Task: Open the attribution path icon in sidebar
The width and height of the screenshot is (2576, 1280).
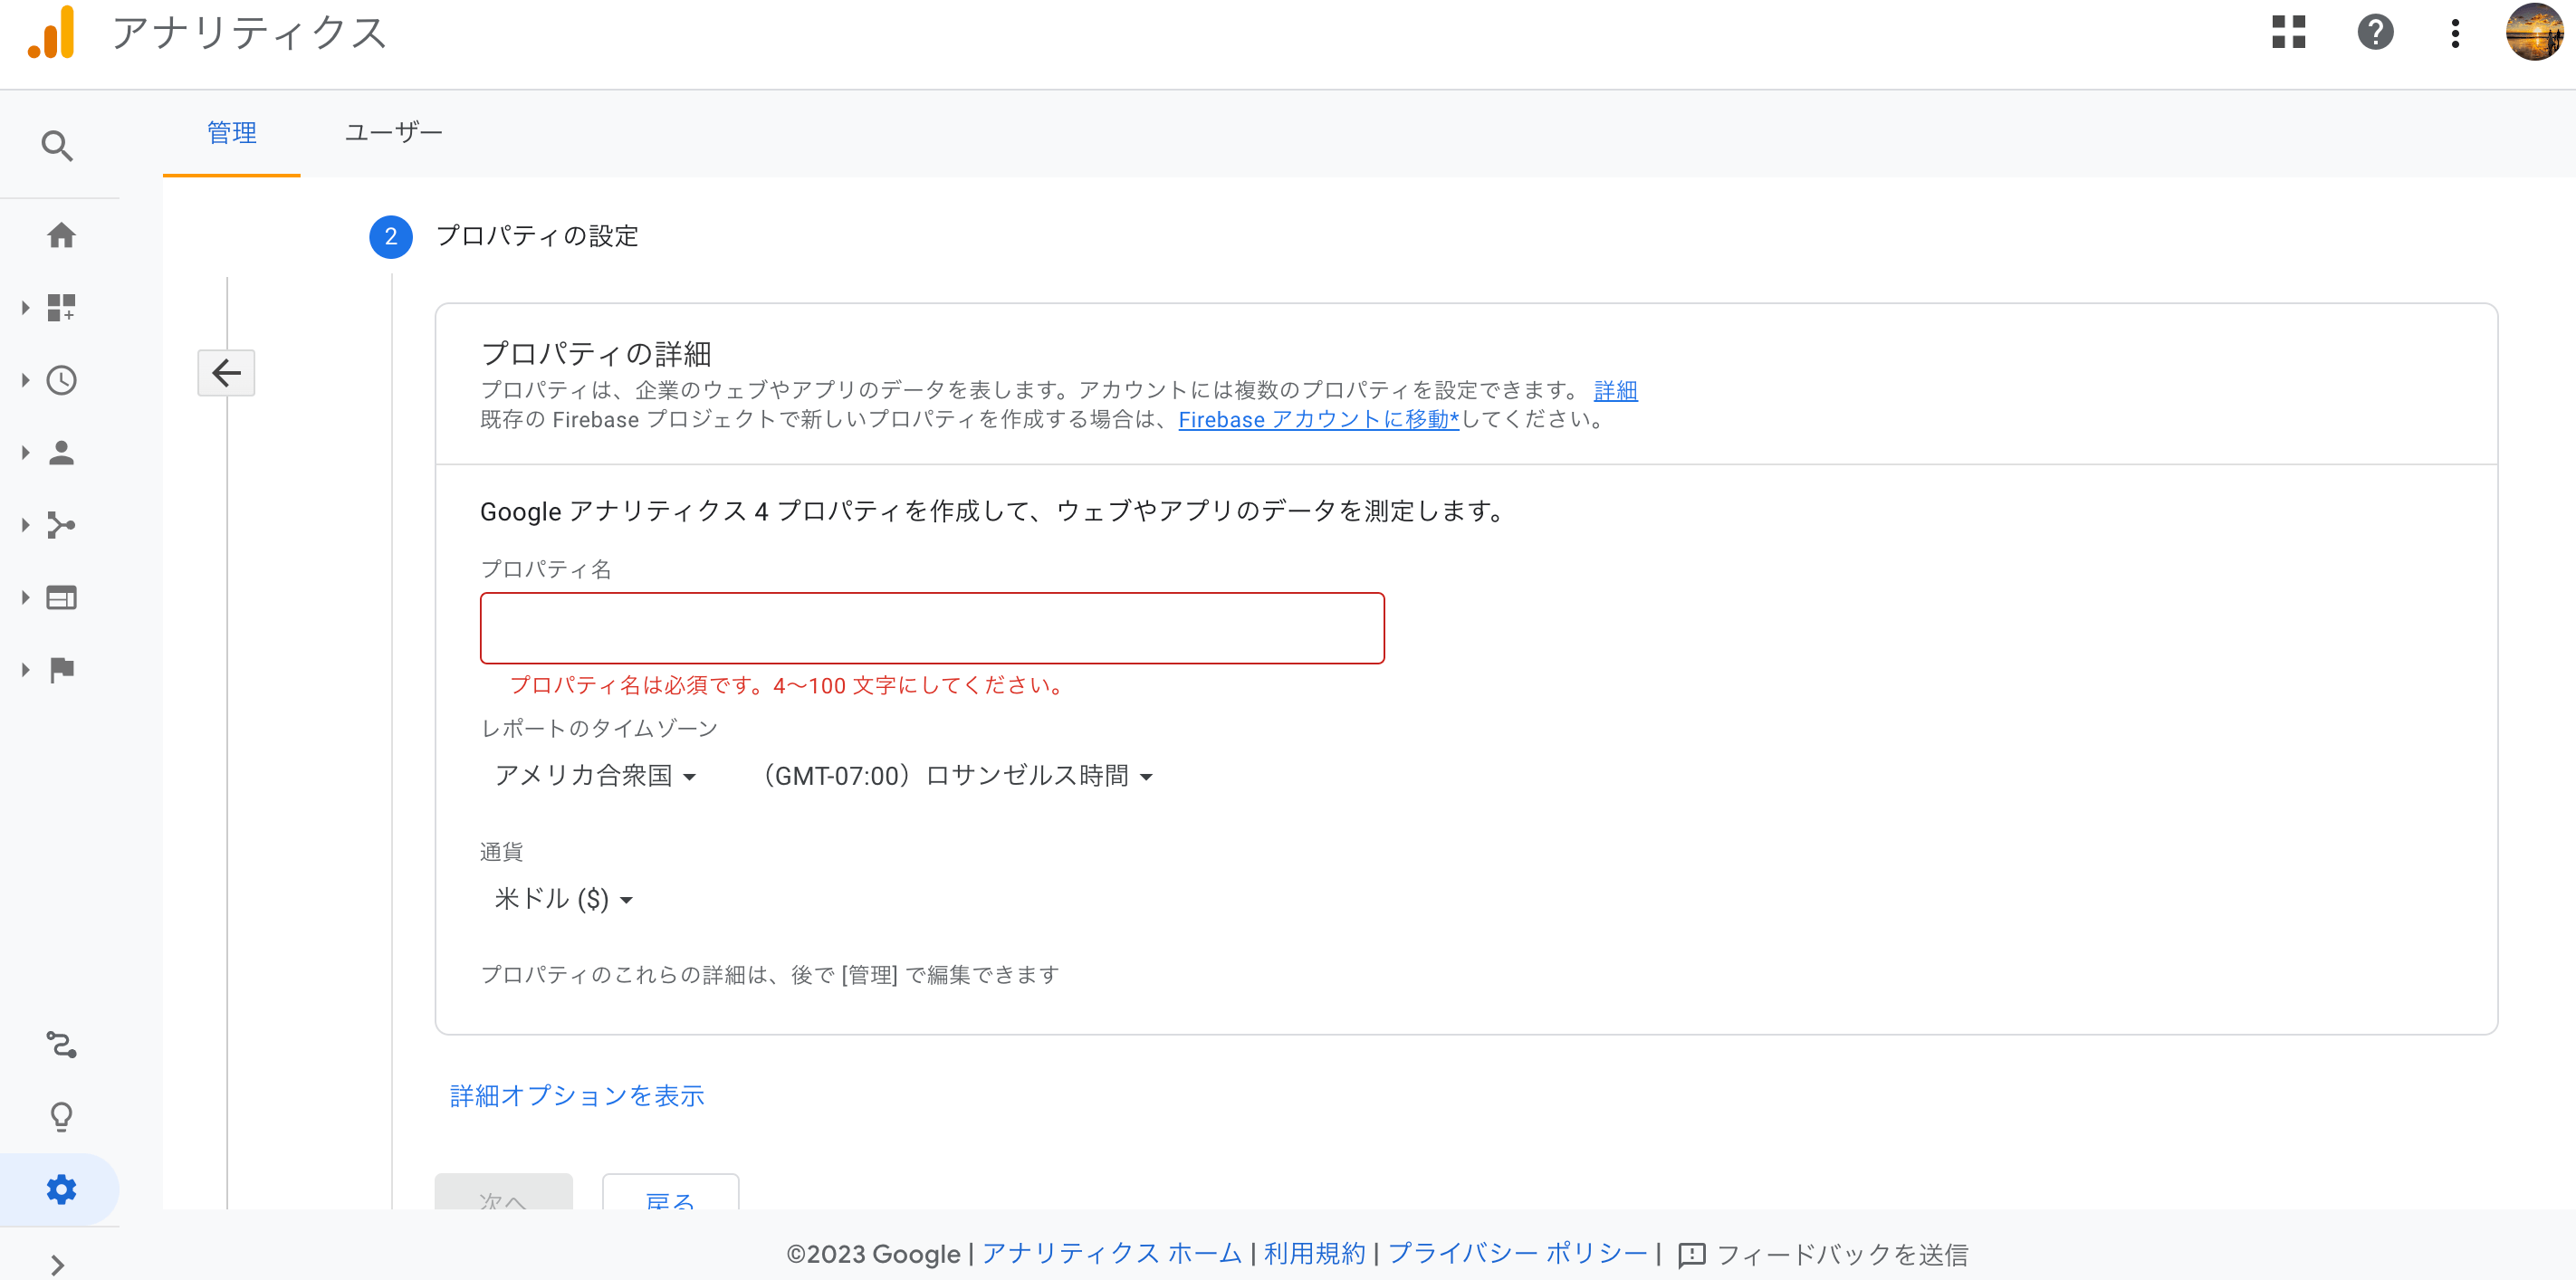Action: click(61, 1044)
